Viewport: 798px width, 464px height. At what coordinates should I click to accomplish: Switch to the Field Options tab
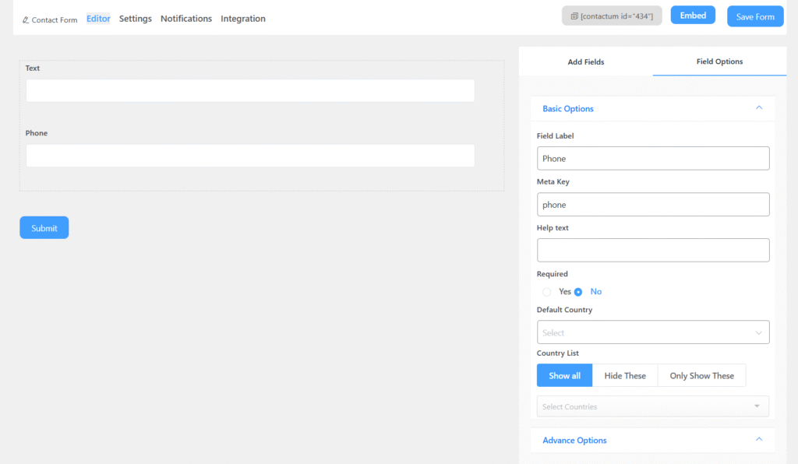click(x=719, y=62)
